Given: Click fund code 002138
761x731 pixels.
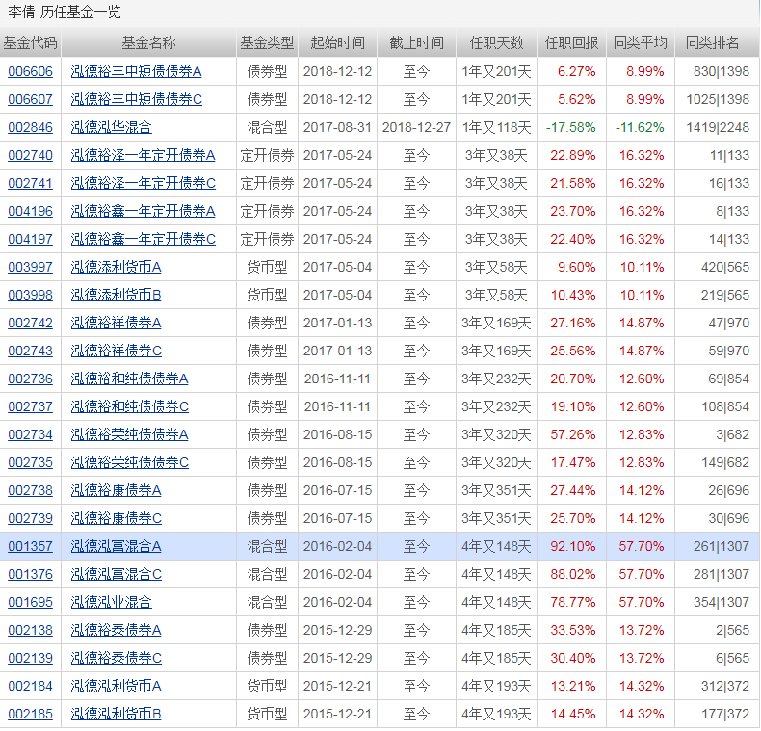Looking at the screenshot, I should point(30,630).
